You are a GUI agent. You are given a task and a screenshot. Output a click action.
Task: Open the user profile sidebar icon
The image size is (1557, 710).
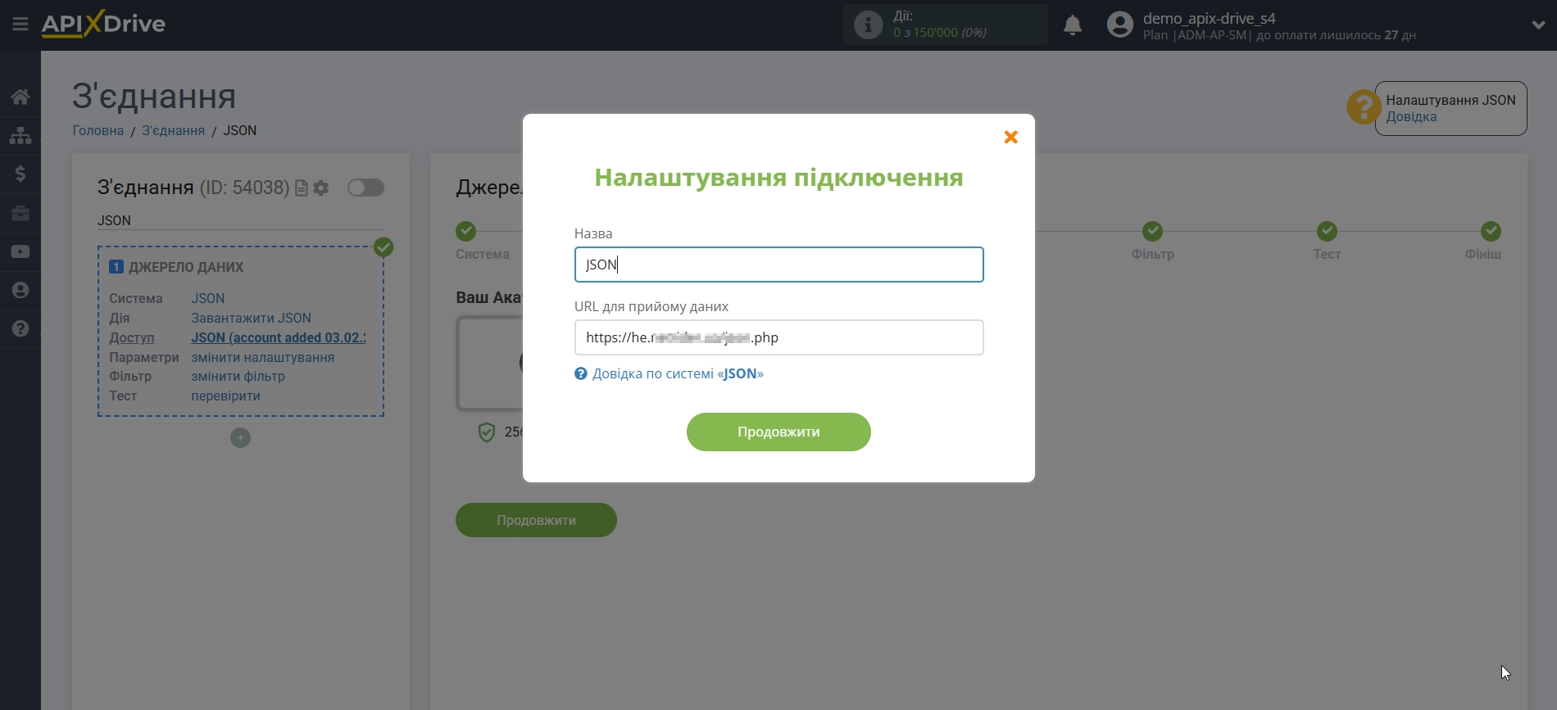tap(20, 290)
